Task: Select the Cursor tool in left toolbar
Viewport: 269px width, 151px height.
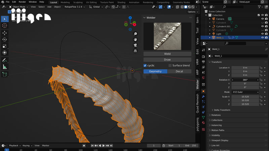Action: (5, 26)
